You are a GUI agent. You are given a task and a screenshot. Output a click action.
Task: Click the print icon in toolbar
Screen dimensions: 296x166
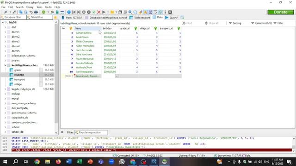tap(36, 12)
